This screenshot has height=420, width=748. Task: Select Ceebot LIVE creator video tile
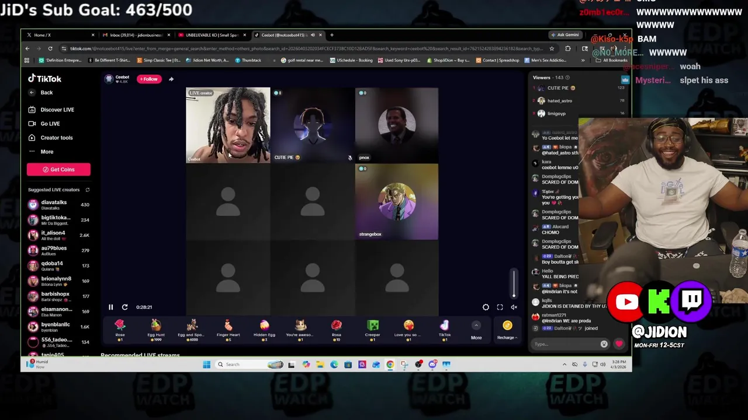pos(228,125)
